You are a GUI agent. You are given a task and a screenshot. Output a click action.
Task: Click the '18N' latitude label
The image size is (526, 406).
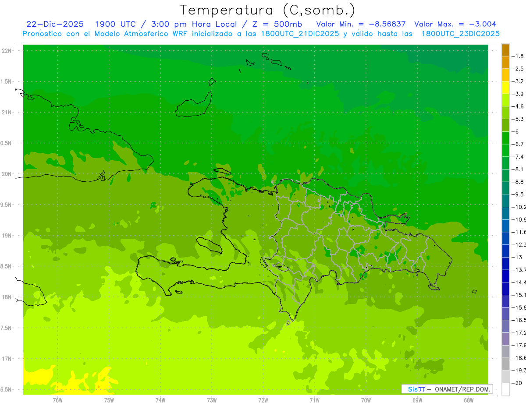tap(7, 297)
